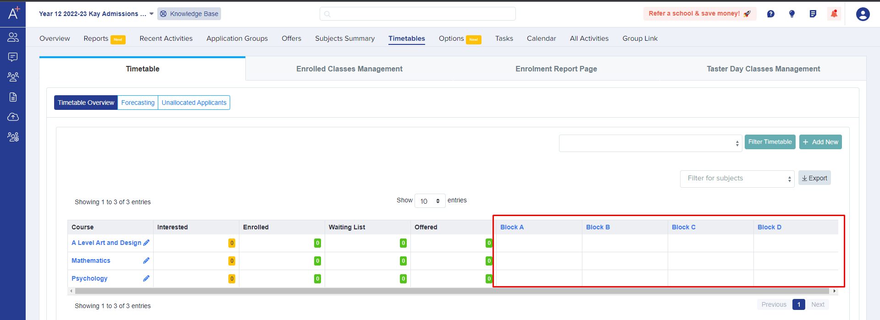The image size is (880, 320).
Task: Open the Mathematics course link
Action: pyautogui.click(x=91, y=260)
